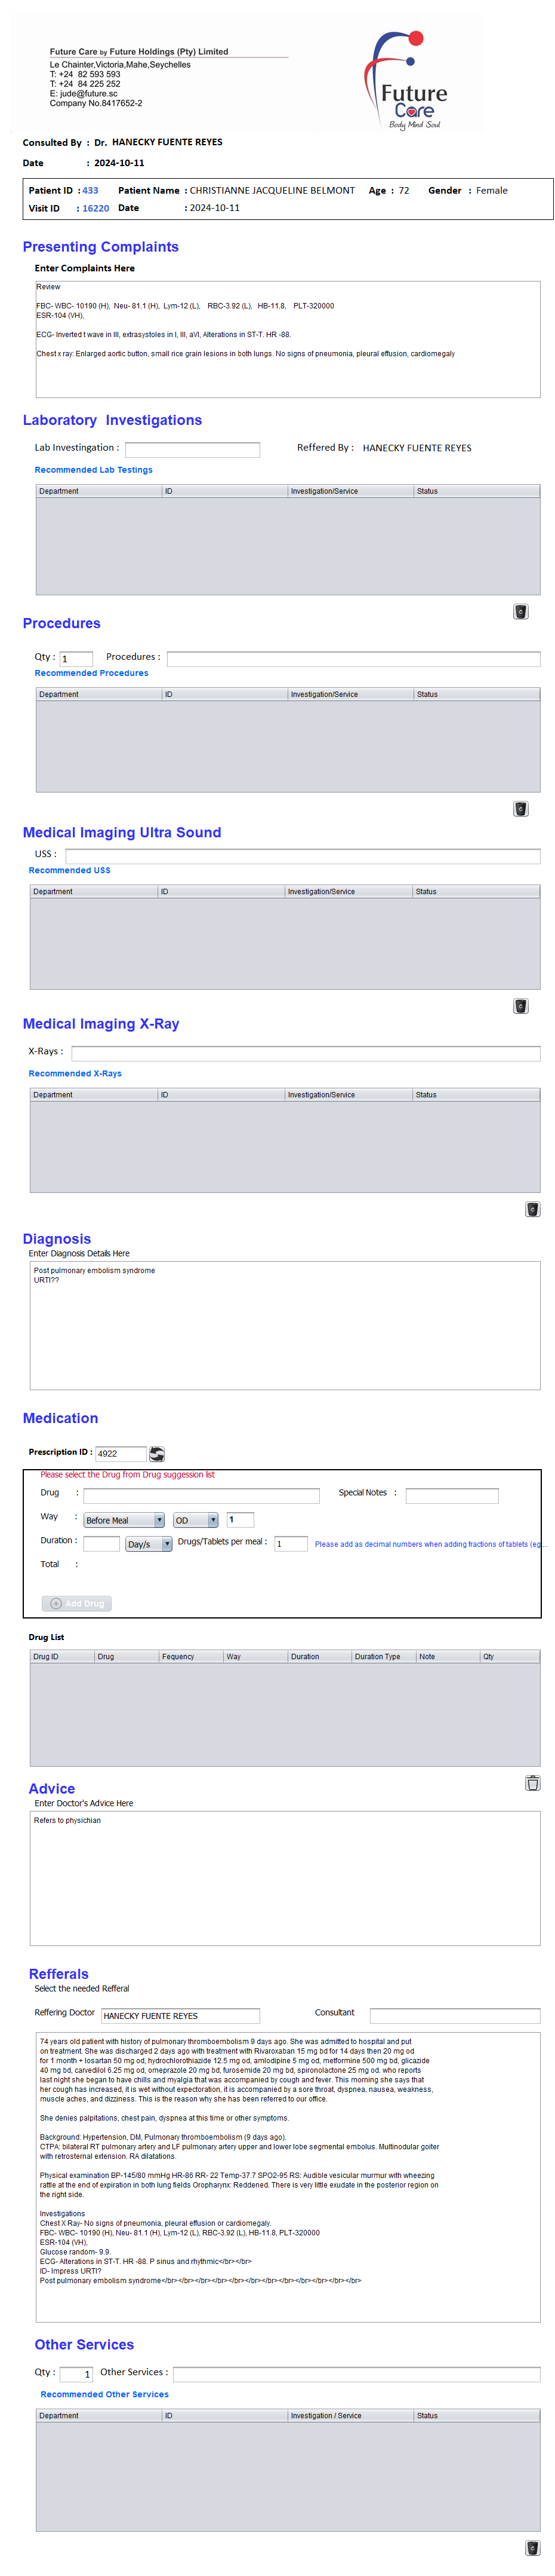This screenshot has width=555, height=2576.
Task: Click trash icon below Drug List table
Action: point(532,1782)
